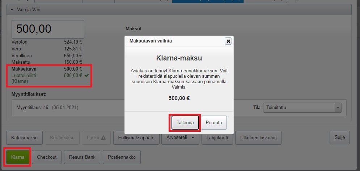Cancel with the Peruuta button
This screenshot has height=171, width=360.
[x=213, y=122]
